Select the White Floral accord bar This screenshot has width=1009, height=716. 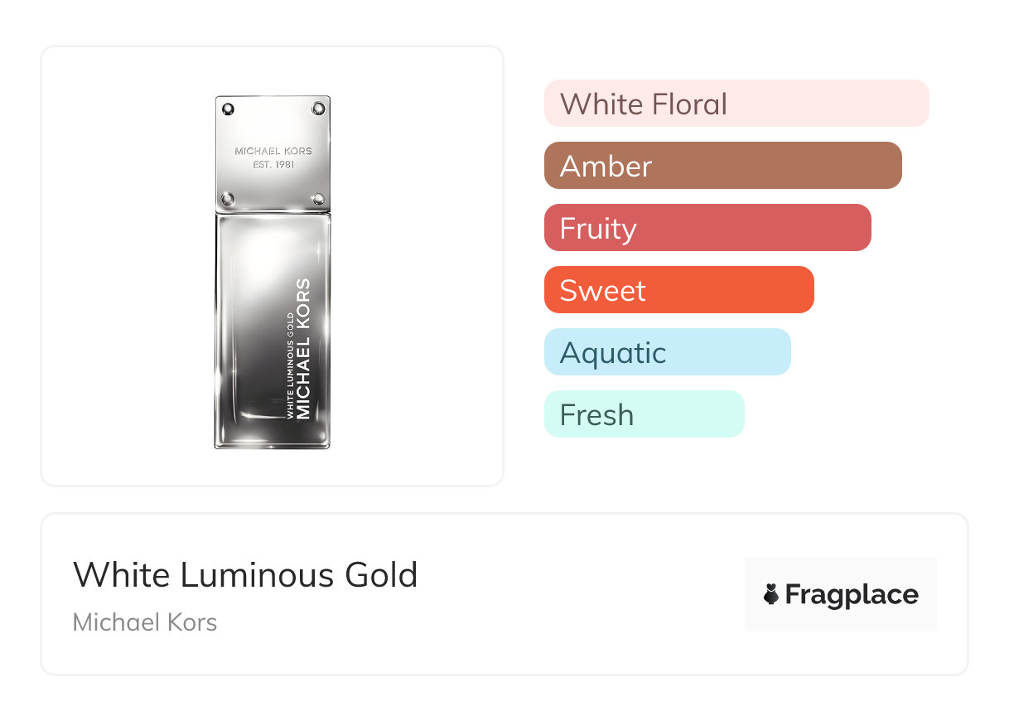tap(736, 104)
